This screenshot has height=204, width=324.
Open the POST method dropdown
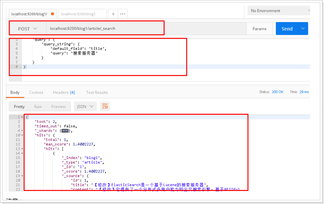tap(28, 29)
